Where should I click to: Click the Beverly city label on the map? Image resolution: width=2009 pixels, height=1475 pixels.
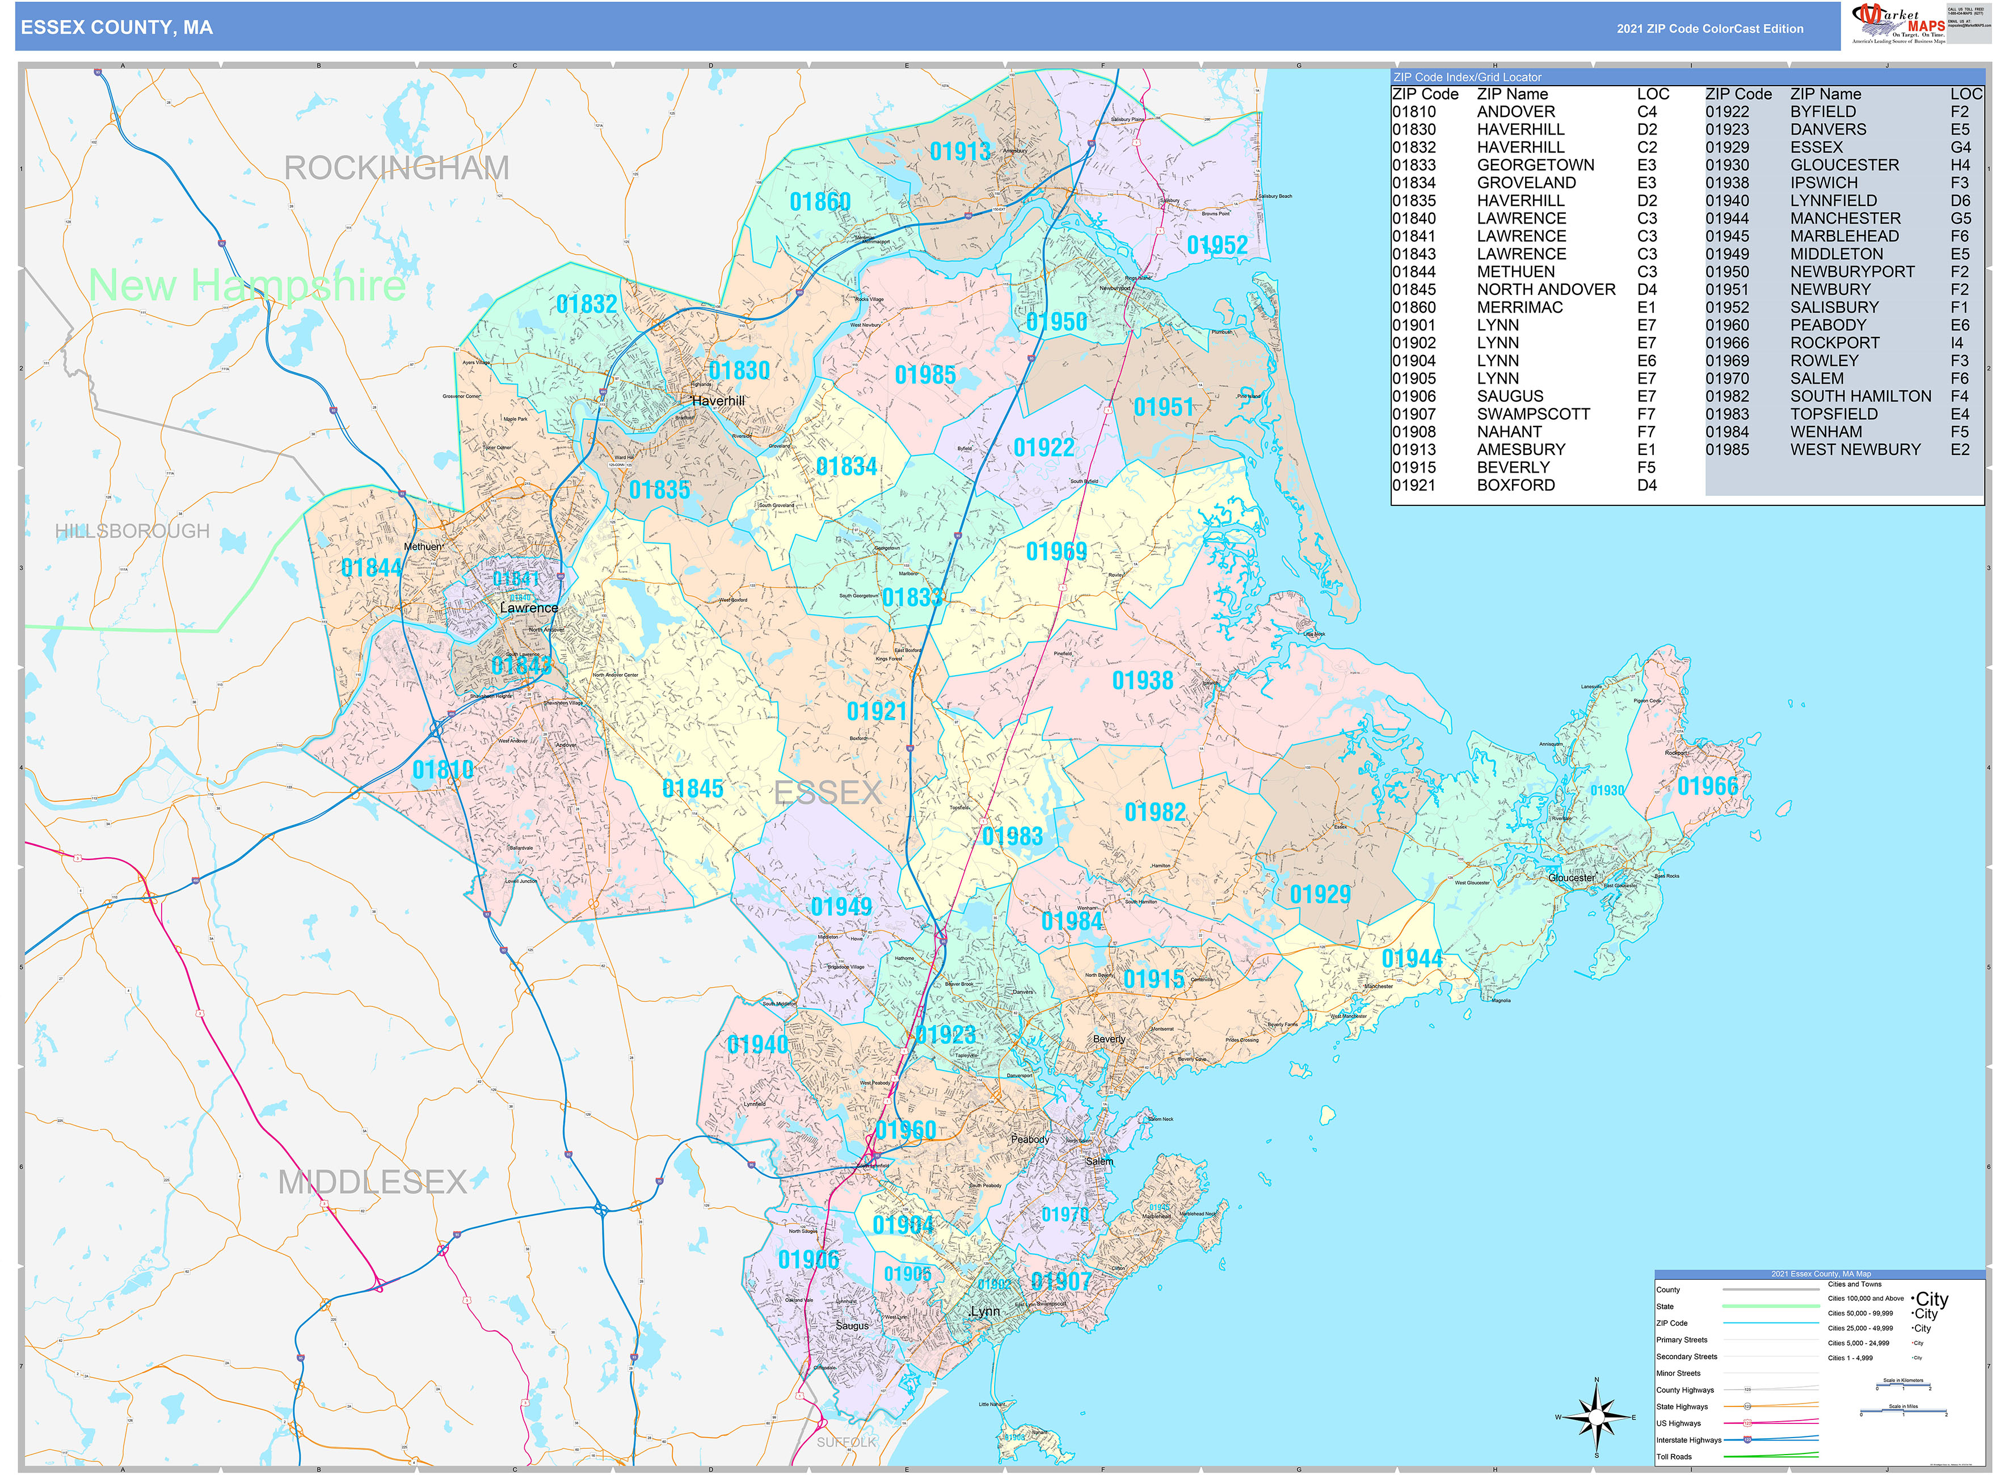(1110, 1039)
